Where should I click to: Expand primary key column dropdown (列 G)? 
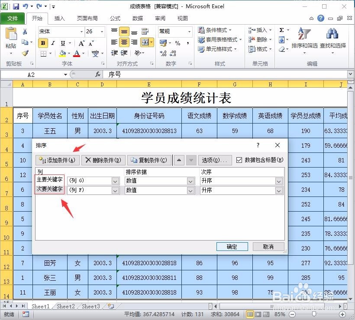click(x=115, y=181)
